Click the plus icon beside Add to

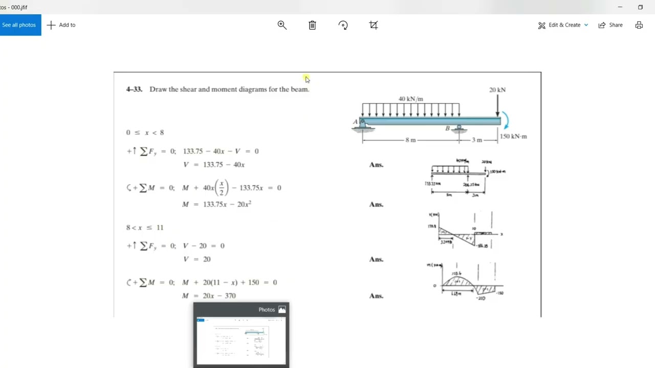[51, 25]
